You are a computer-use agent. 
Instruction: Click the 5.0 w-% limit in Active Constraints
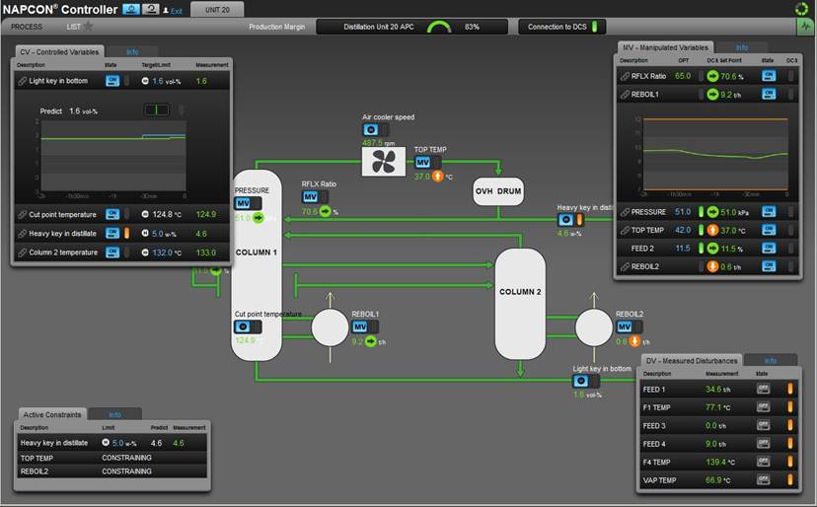click(124, 444)
